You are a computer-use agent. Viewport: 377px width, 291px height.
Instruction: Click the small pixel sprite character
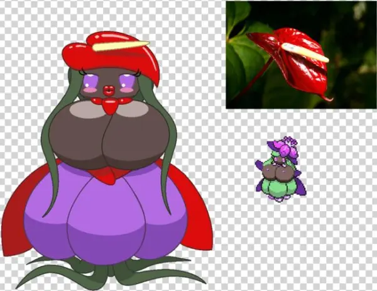[x=281, y=169]
